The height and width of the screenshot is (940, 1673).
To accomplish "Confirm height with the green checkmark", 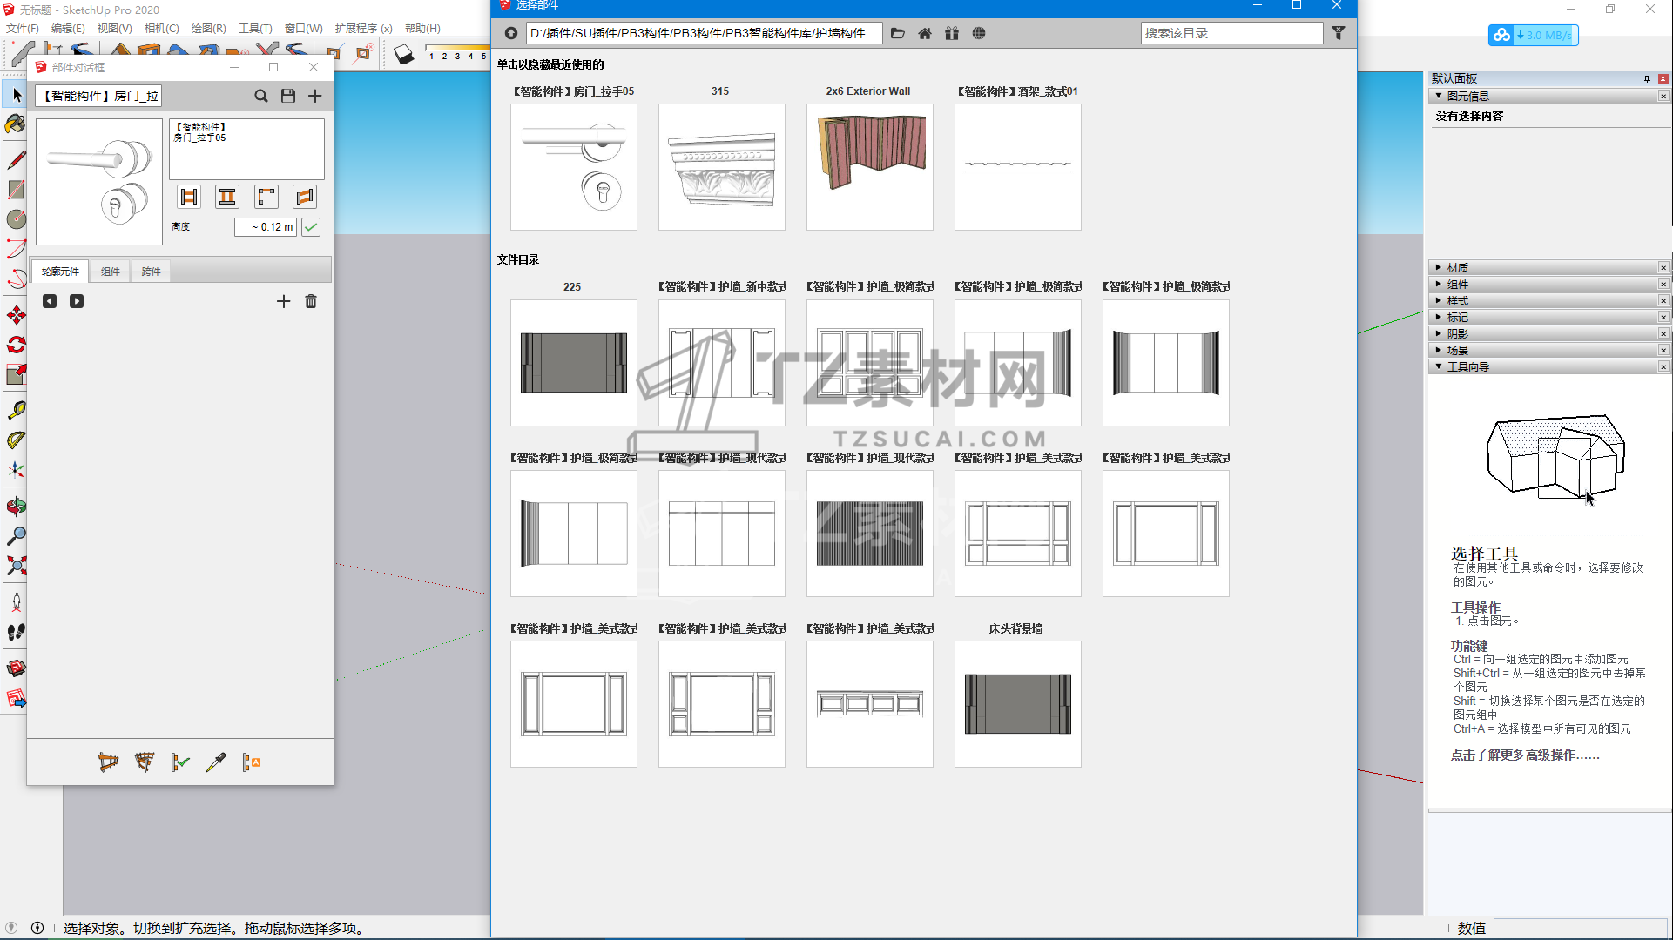I will 311,227.
